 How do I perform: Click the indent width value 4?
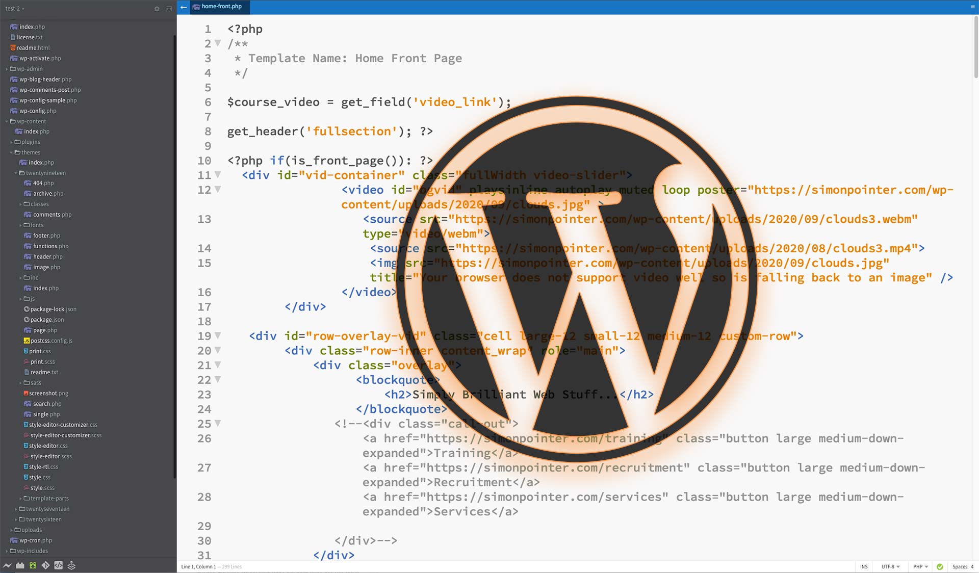tap(972, 567)
